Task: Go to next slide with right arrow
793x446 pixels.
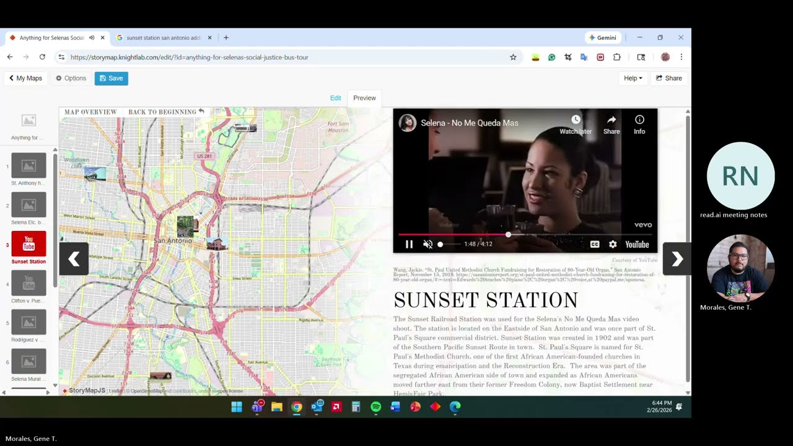Action: pos(677,259)
